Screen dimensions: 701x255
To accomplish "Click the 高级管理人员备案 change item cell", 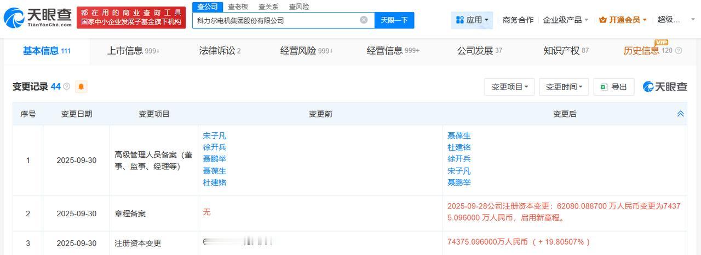I will 154,161.
